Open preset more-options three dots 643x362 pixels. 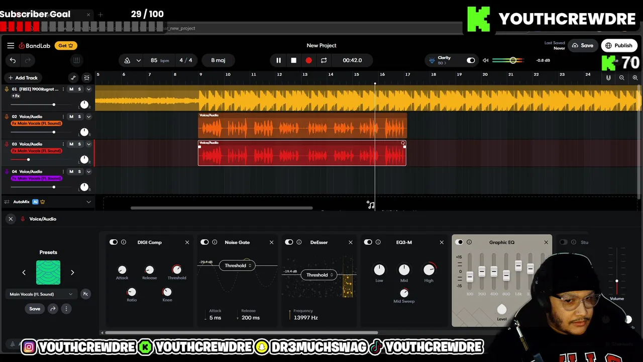[x=66, y=309]
